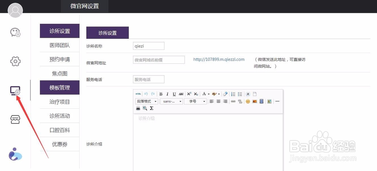Open 模板管理 in the side menu
377x171 pixels.
pyautogui.click(x=60, y=88)
